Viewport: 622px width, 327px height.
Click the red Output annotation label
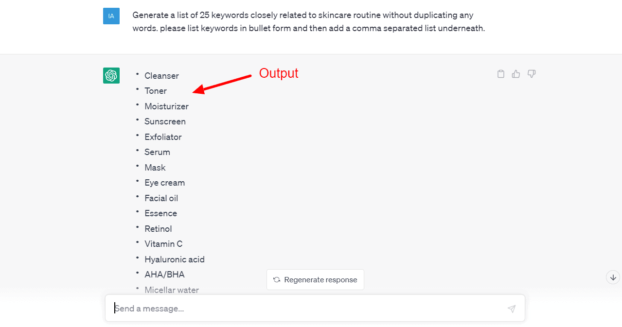278,73
